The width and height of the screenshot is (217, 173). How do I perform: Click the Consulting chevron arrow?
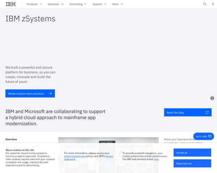(x=85, y=4)
